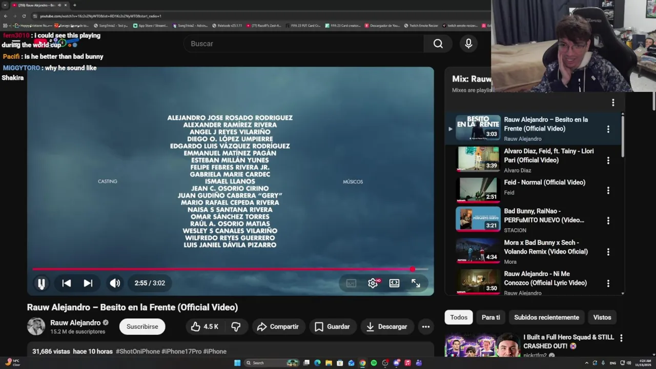Reload the page with the browser refresh button

(24, 16)
